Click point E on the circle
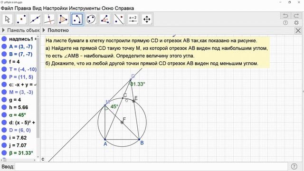Screen dimensions: 304x171 (133, 101)
